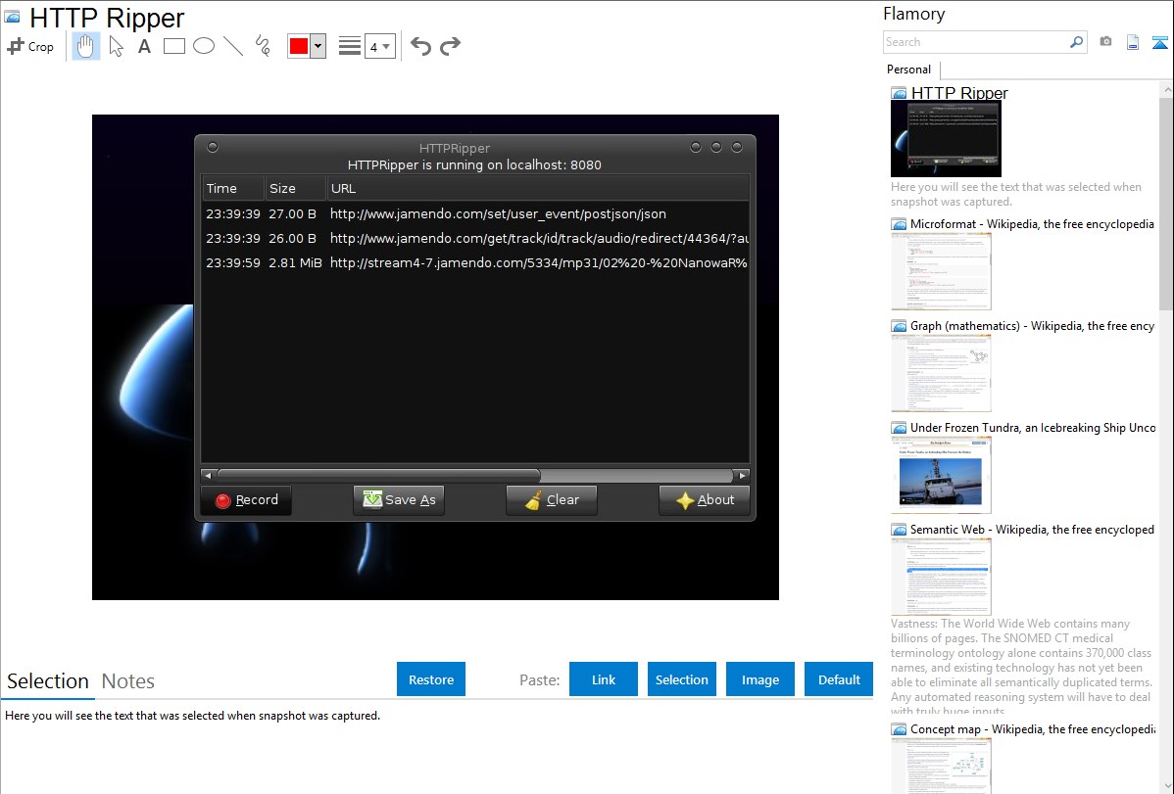Open the Semantic Web snapshot thumbnail
This screenshot has height=794, width=1174.
[941, 576]
